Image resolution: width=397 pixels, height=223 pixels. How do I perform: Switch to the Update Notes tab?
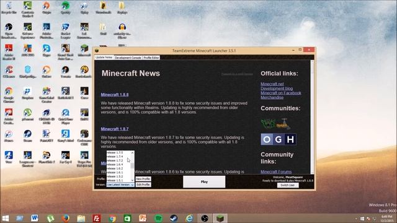tap(104, 58)
